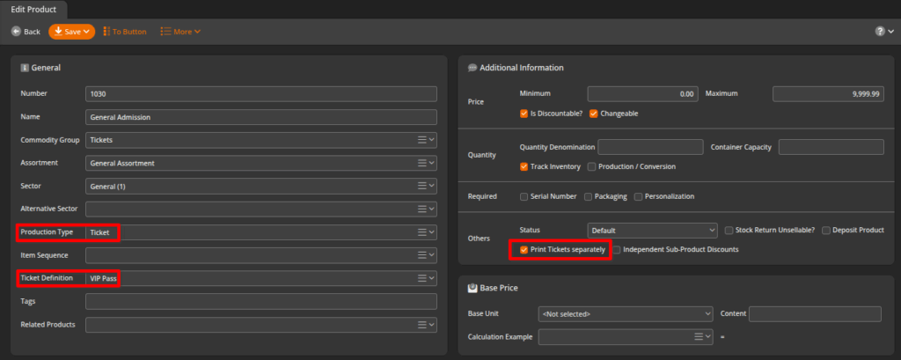Enable the Serial Number requirement
The image size is (901, 360).
[524, 196]
